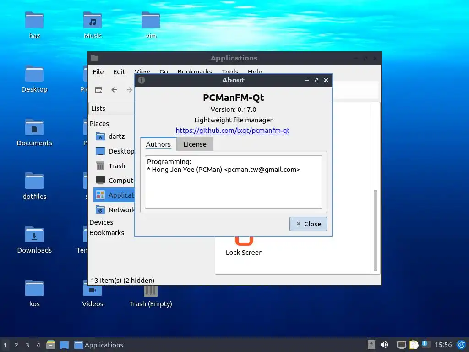Switch to workspace 4 in panel
The image size is (469, 352).
point(38,345)
